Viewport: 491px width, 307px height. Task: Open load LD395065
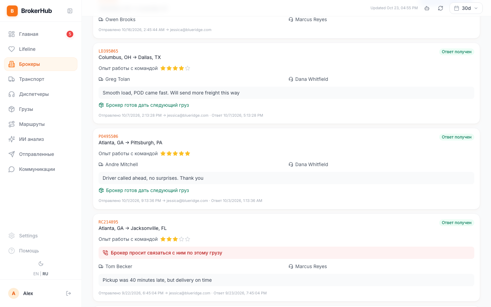[108, 51]
